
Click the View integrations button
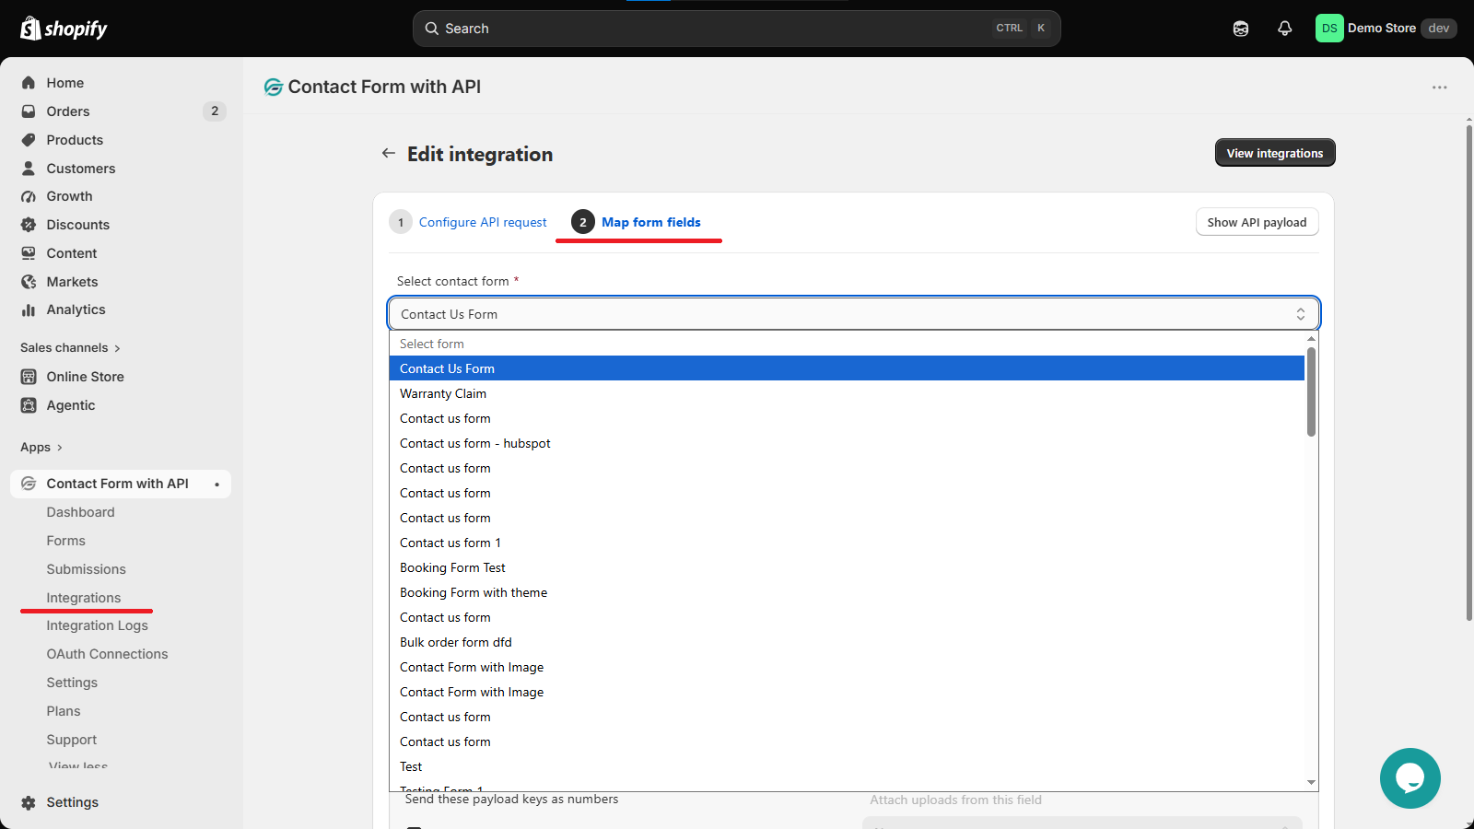click(1275, 153)
